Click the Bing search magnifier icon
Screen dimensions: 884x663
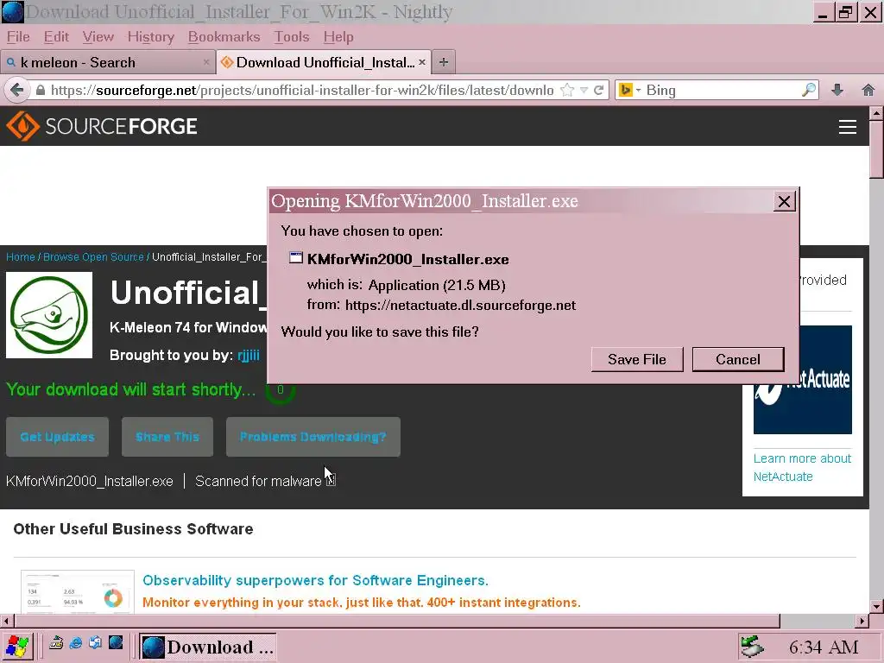(808, 90)
